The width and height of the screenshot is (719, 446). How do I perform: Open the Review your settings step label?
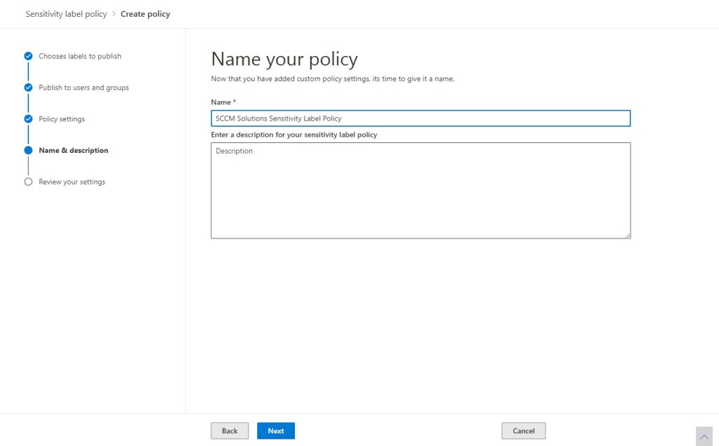pyautogui.click(x=72, y=182)
